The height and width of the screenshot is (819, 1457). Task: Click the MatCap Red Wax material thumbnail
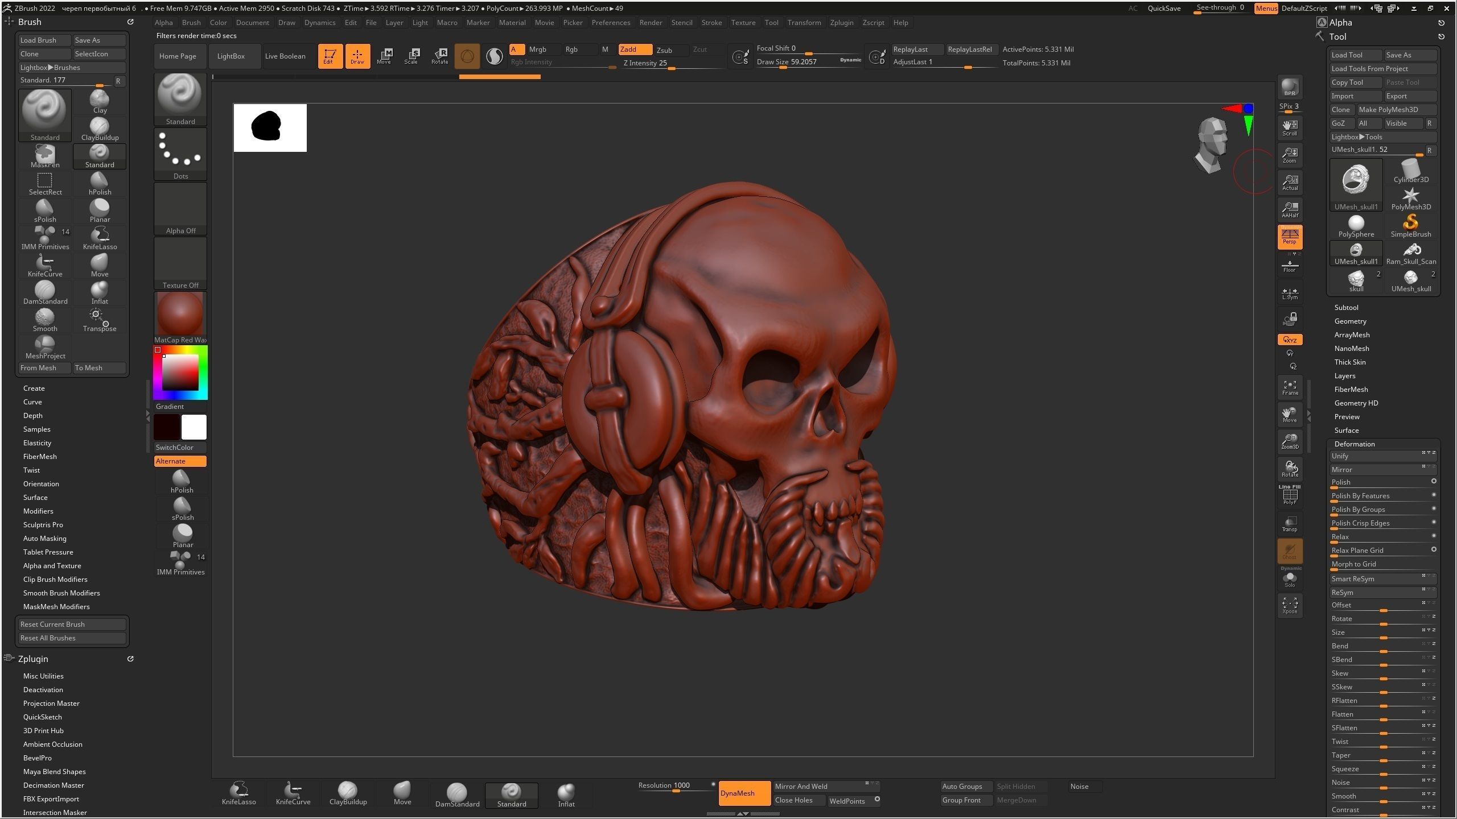point(180,317)
